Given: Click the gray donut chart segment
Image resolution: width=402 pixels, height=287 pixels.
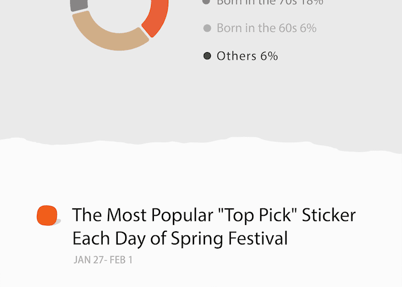Looking at the screenshot, I should point(79,5).
